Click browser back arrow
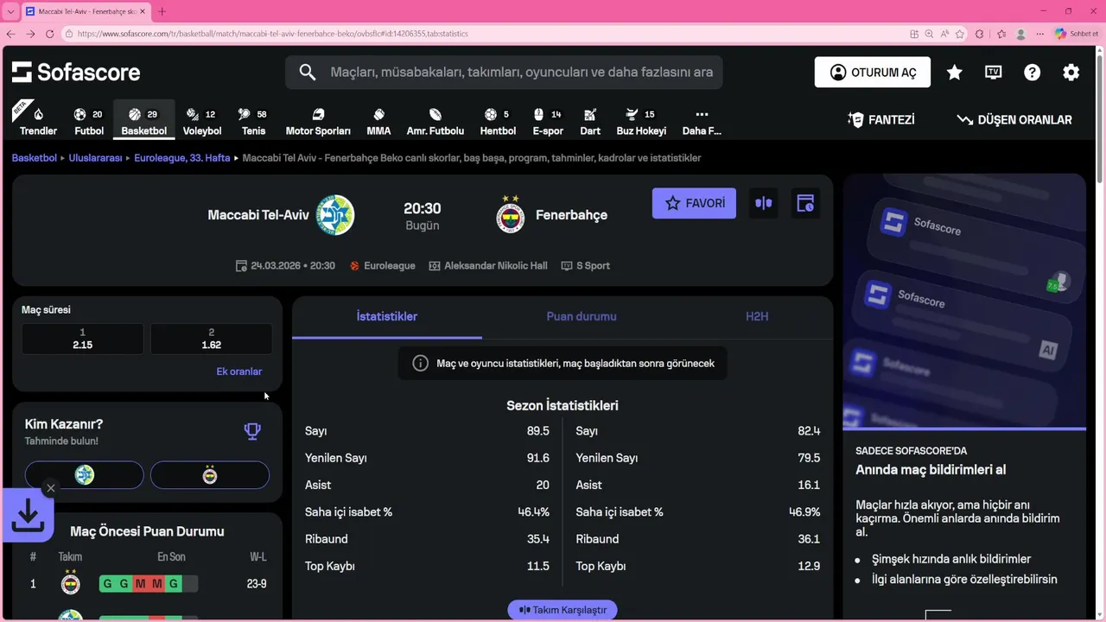Screen dimensions: 1106x622 [10, 34]
